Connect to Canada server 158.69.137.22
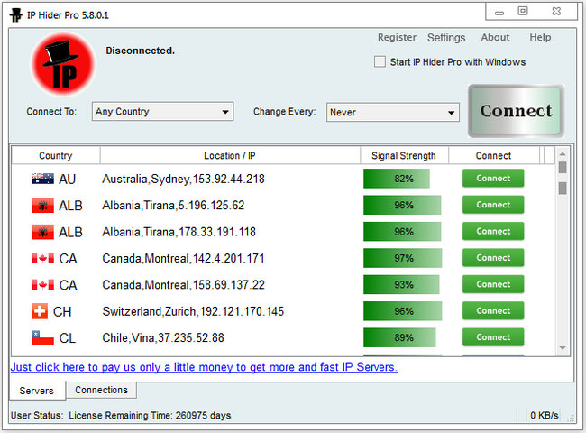The width and height of the screenshot is (586, 433). 493,284
